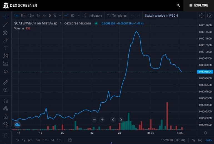Click the tall red volume bar
The height and width of the screenshot is (144, 214).
coord(167,116)
